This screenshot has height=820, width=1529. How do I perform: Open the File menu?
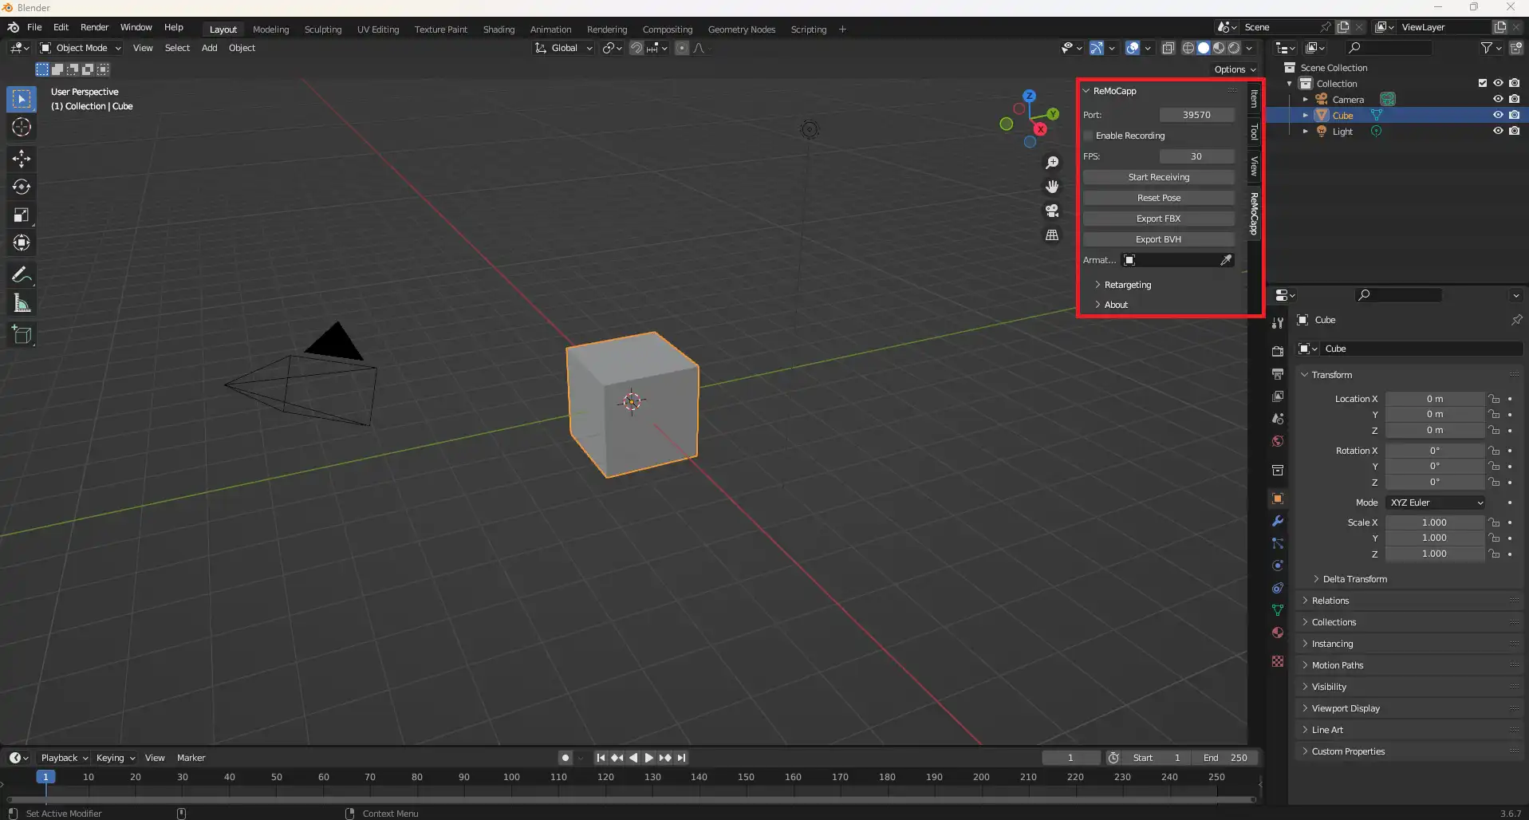click(34, 27)
